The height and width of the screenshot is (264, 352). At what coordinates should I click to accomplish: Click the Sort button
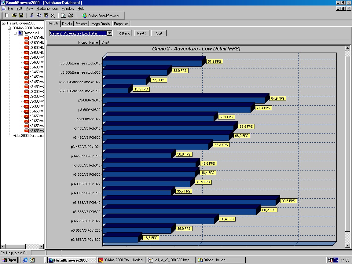159,33
